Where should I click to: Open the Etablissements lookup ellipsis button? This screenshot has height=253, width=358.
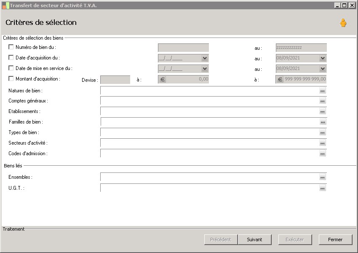point(323,112)
